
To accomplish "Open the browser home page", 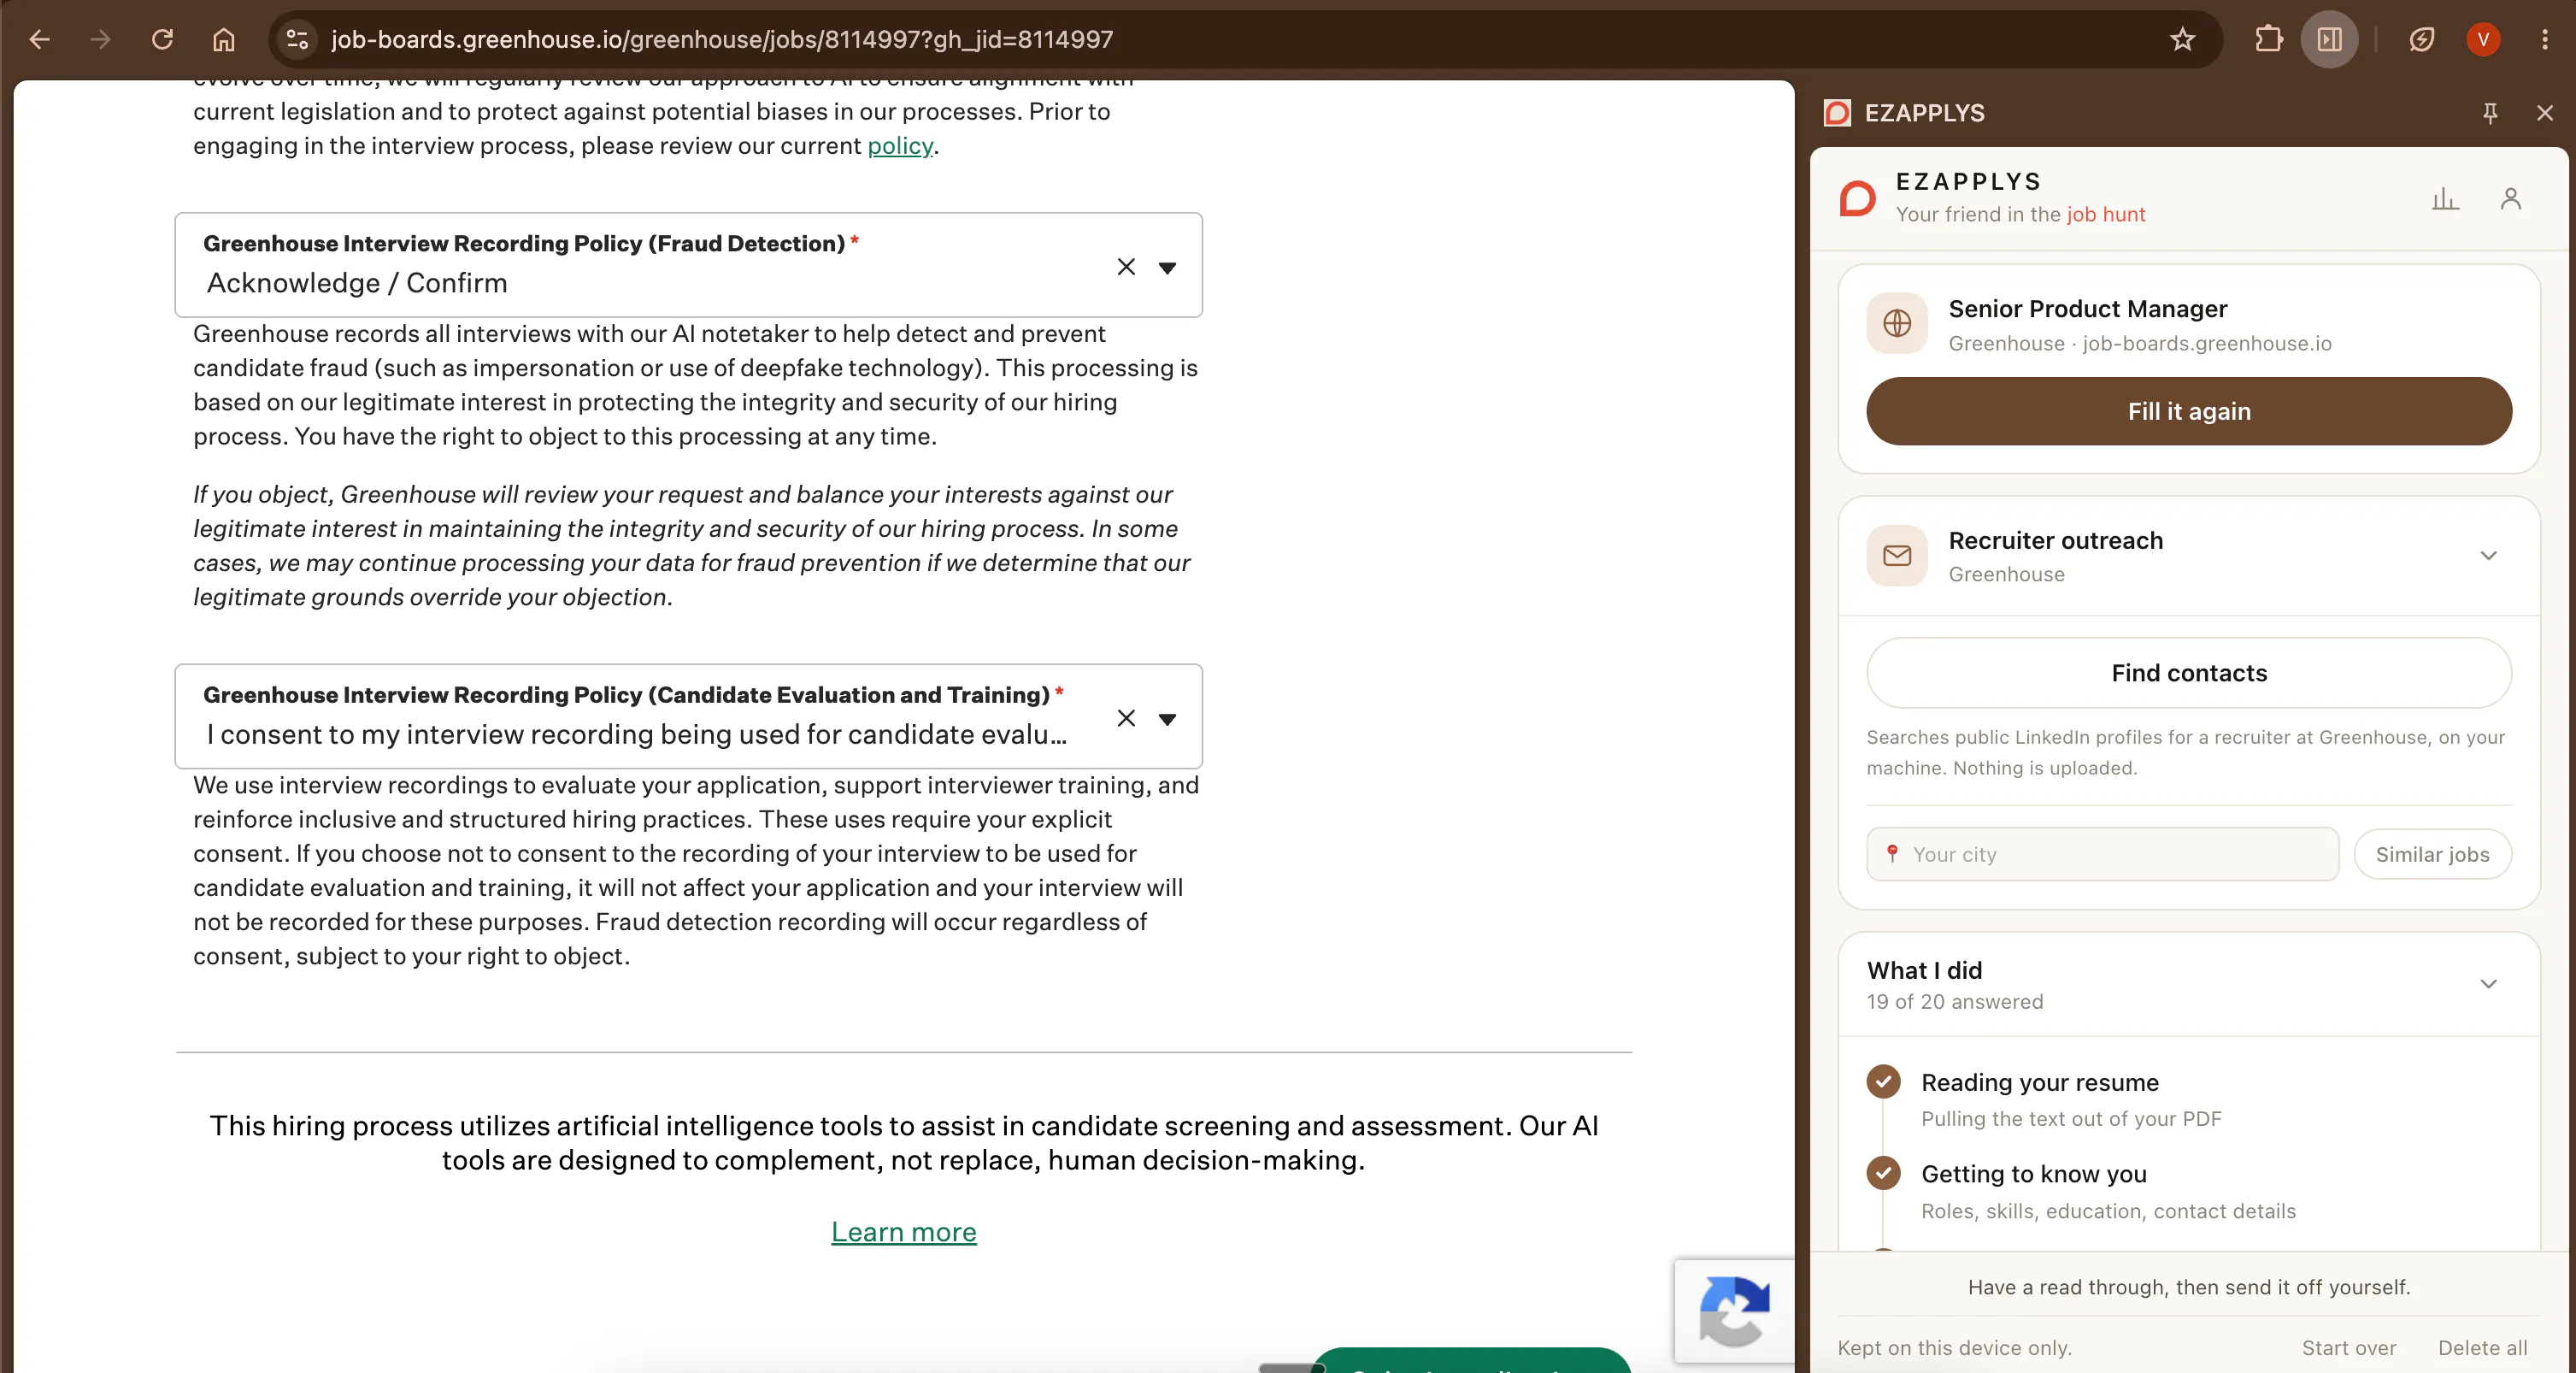I will click(x=223, y=39).
